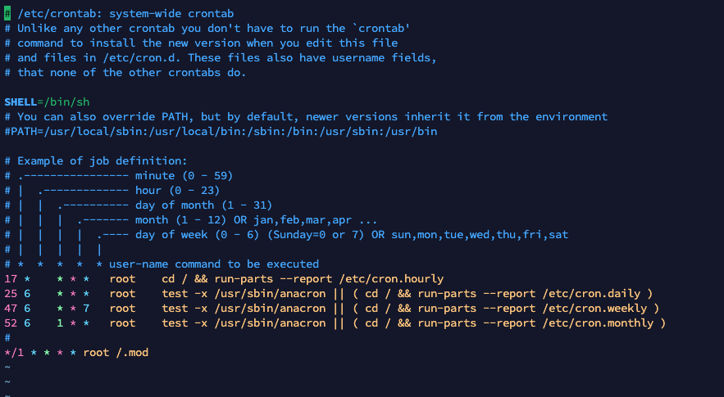Screen dimensions: 724x397
Task: Click the commented #PATH line
Action: coord(221,131)
